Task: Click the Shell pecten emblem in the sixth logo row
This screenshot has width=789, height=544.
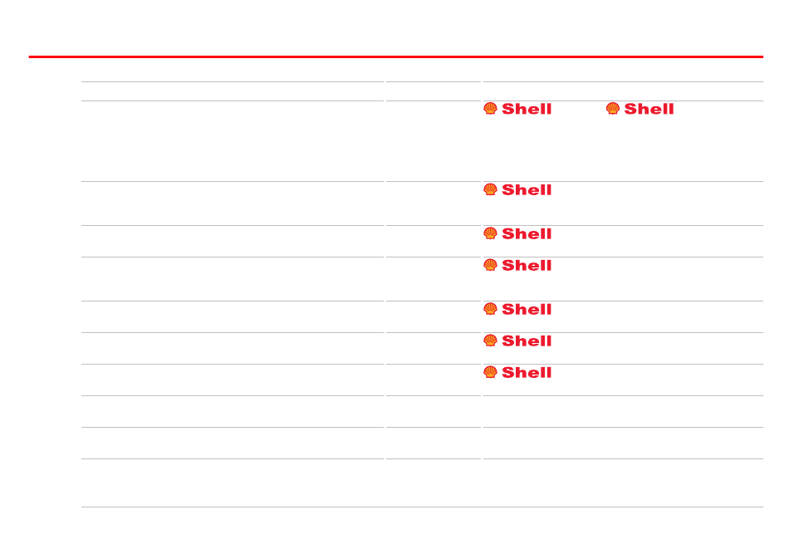Action: 490,341
